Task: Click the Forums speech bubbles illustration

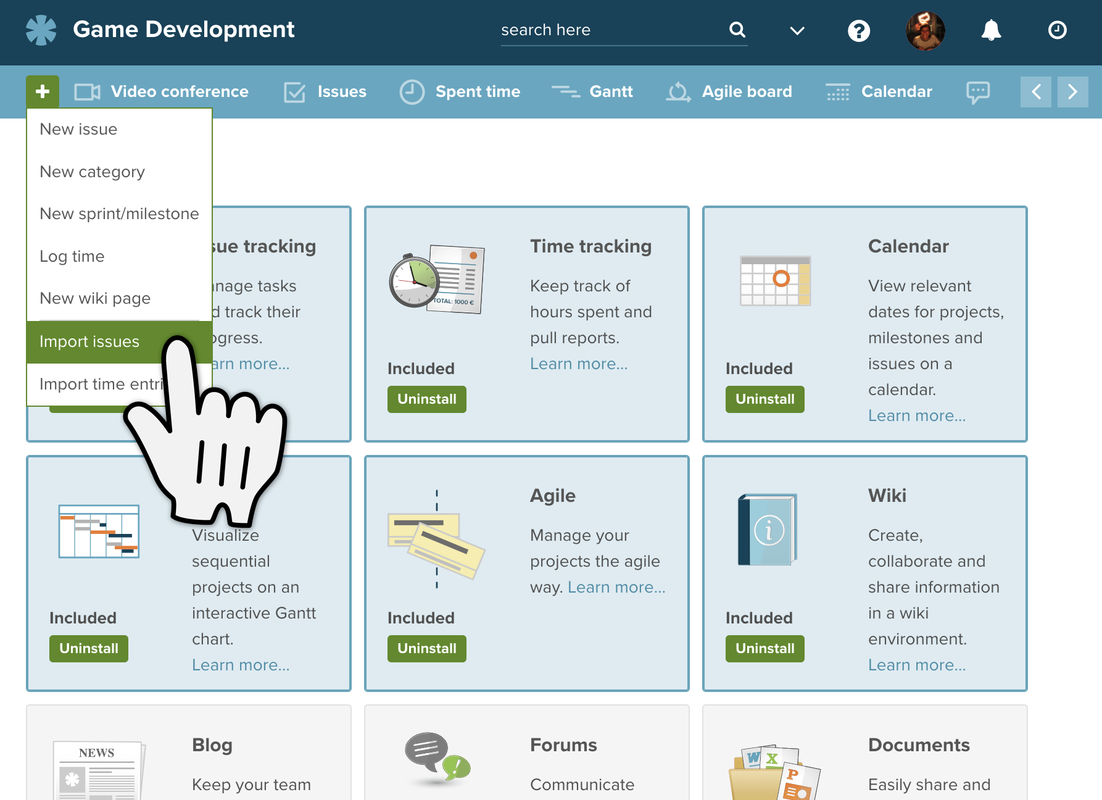Action: click(x=437, y=759)
